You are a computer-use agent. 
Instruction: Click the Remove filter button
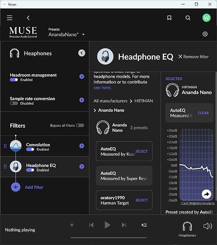coord(193,56)
